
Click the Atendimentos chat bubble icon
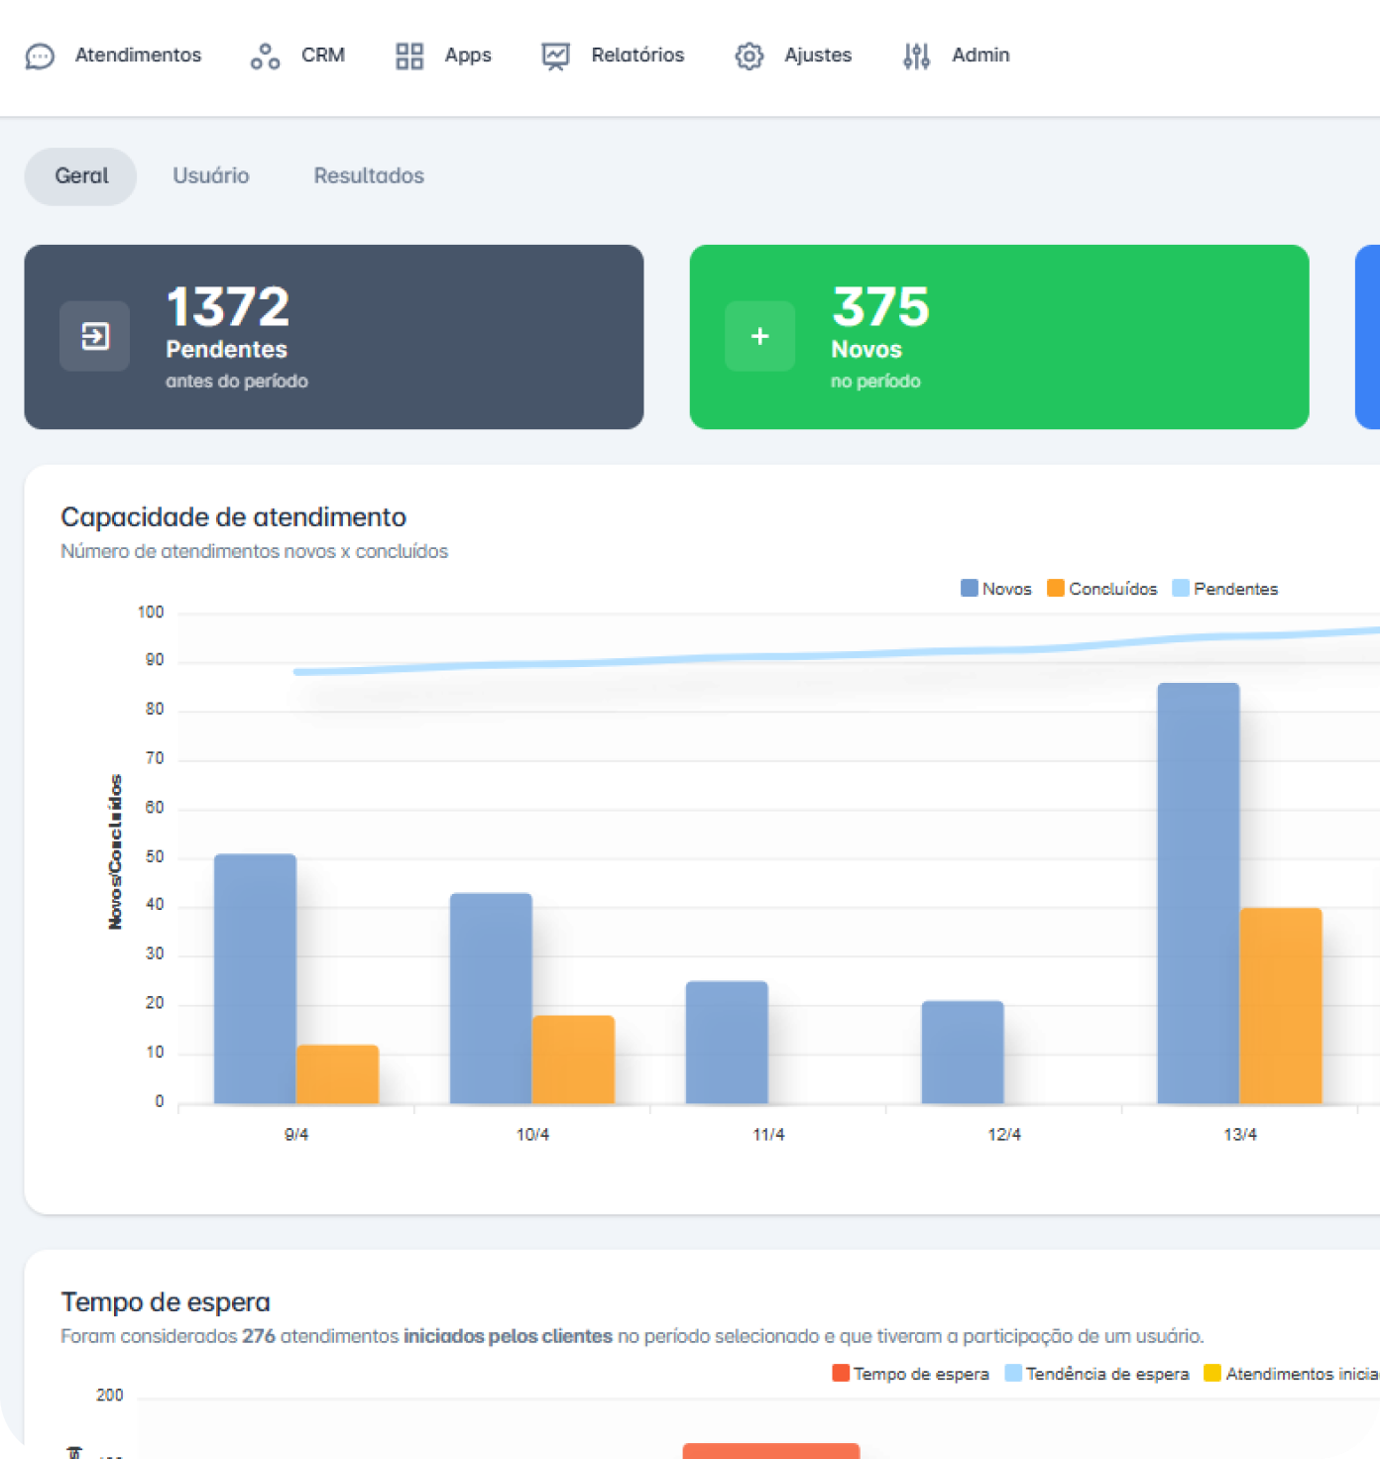40,56
